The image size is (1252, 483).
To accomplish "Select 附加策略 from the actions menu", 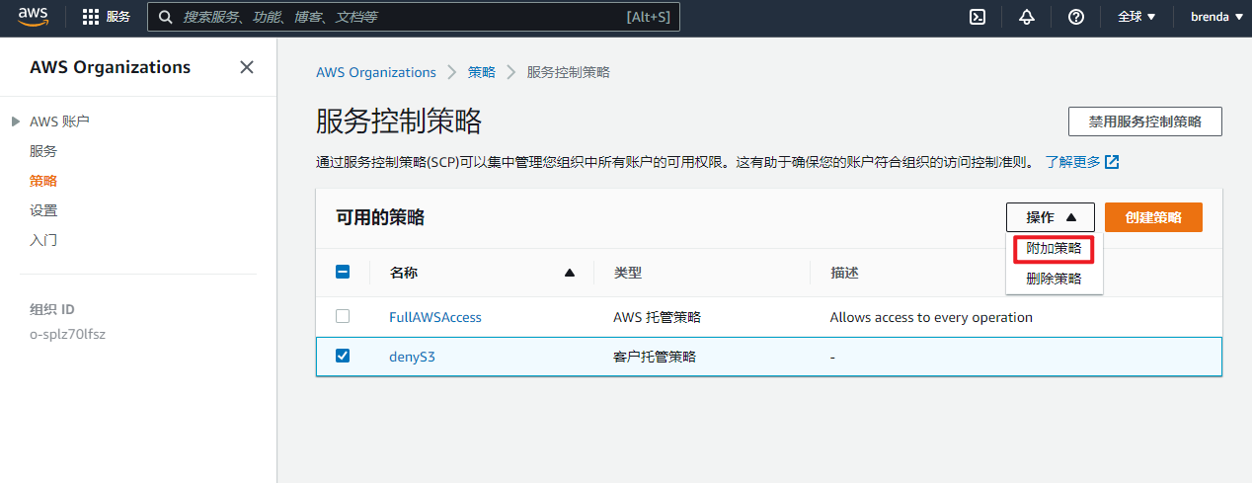I will (1054, 249).
